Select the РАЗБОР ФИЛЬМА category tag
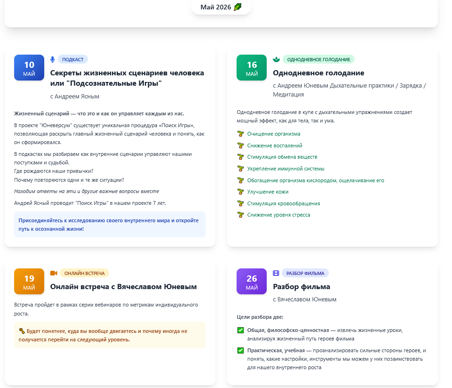The width and height of the screenshot is (452, 388). coord(305,273)
